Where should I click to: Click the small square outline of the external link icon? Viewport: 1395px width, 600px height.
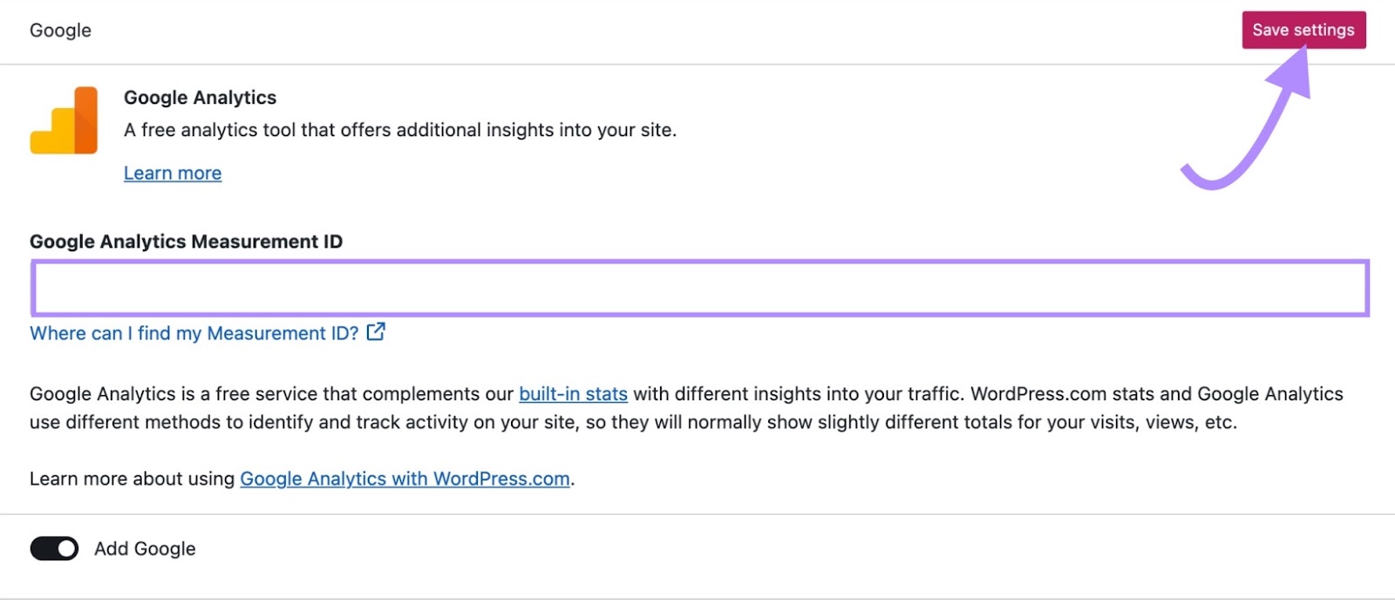point(374,333)
